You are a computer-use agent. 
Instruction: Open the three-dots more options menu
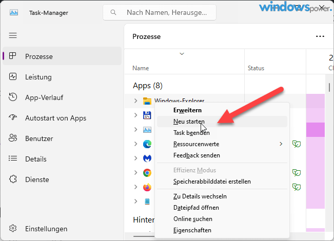tap(320, 36)
